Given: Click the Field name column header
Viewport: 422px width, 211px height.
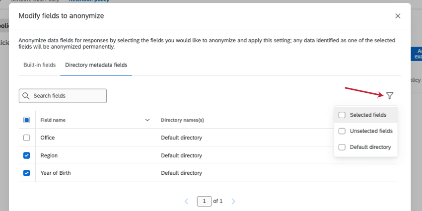Looking at the screenshot, I should click(x=53, y=120).
